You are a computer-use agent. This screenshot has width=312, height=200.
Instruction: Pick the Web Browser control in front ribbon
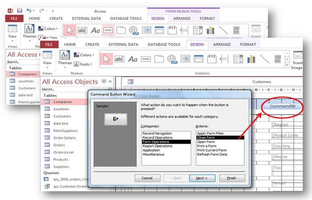click(x=185, y=59)
